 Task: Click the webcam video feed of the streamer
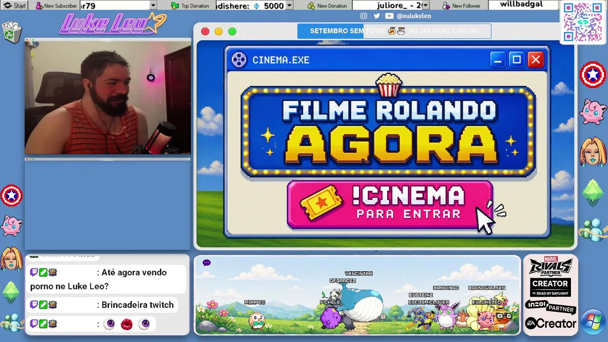tap(108, 98)
